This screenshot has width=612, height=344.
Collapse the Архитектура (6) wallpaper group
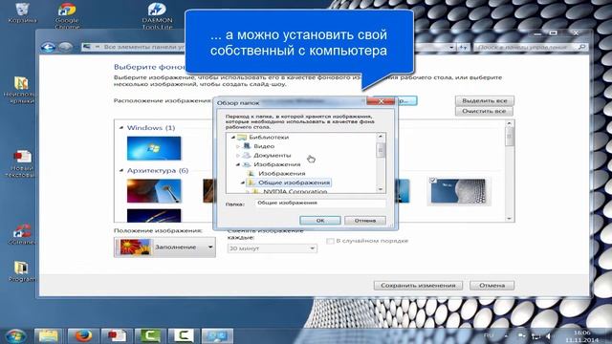click(121, 170)
